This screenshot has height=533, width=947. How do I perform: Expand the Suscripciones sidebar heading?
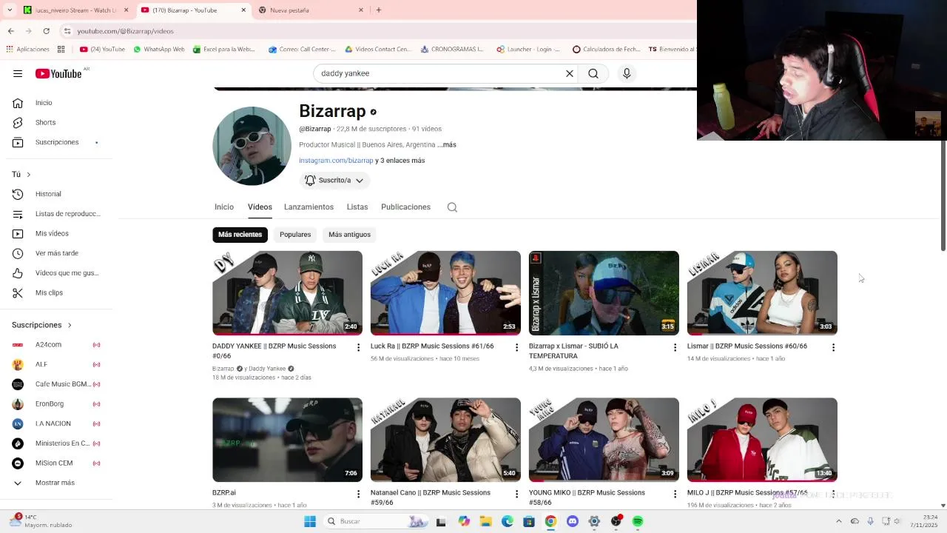click(41, 325)
